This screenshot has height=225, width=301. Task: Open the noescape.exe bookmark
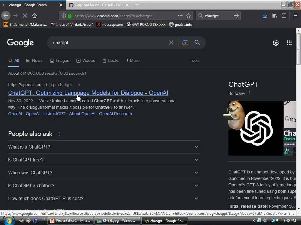[110, 25]
